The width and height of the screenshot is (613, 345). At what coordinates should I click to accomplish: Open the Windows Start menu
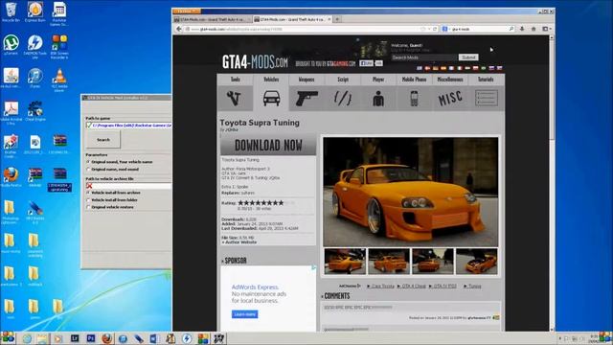coord(8,338)
